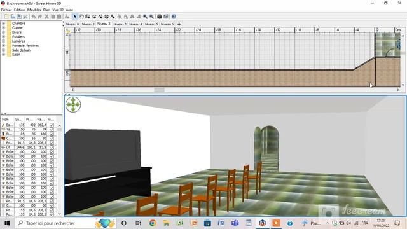Click the Copy icon in toolbar
The image size is (407, 229).
[x=53, y=17]
